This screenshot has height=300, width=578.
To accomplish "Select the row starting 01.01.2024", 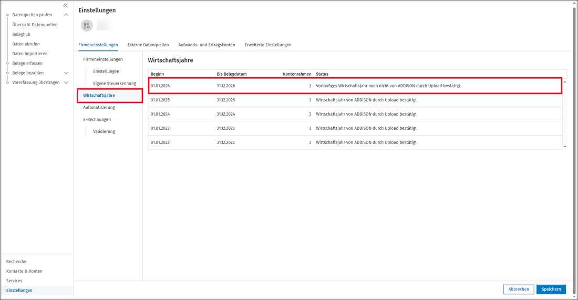I will (x=355, y=114).
